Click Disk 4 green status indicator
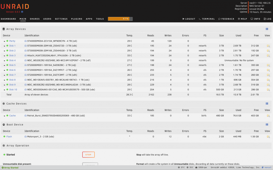 tap(7, 60)
